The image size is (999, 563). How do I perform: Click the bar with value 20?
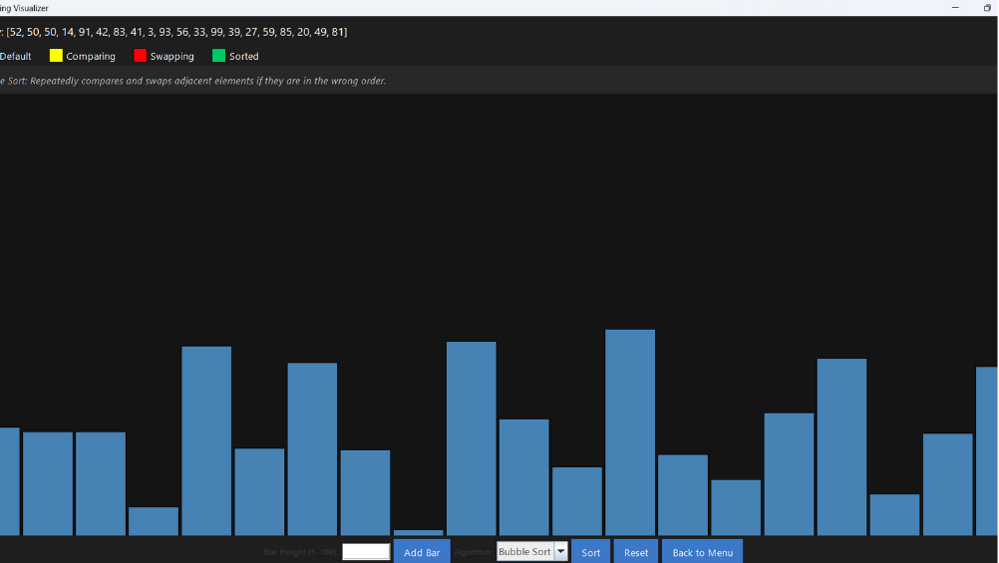[894, 514]
